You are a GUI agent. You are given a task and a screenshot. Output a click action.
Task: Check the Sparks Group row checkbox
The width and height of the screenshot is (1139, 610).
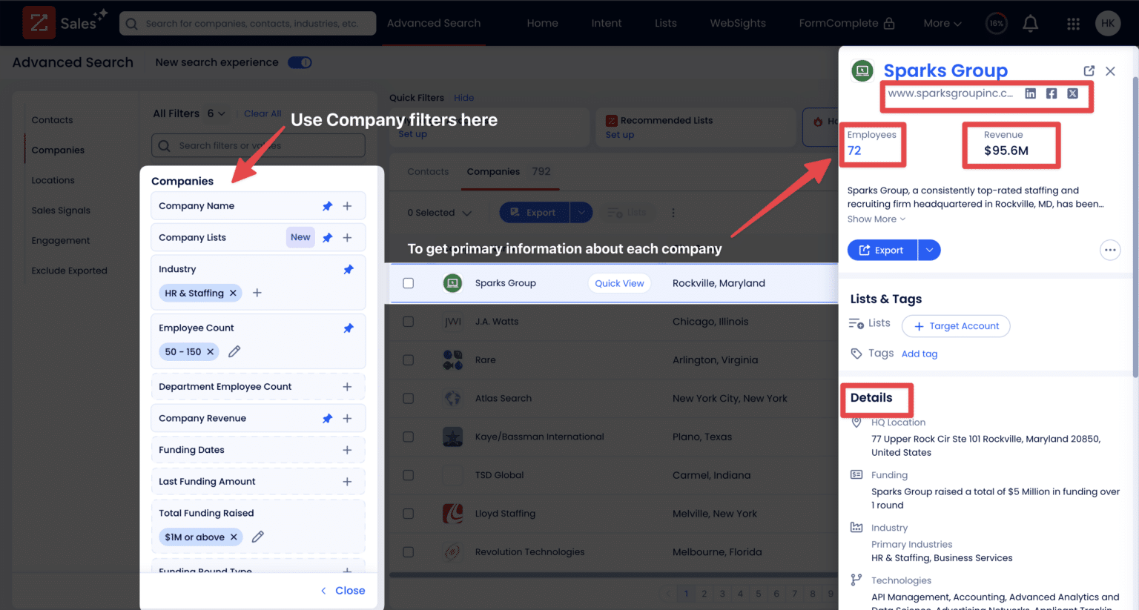pos(409,282)
